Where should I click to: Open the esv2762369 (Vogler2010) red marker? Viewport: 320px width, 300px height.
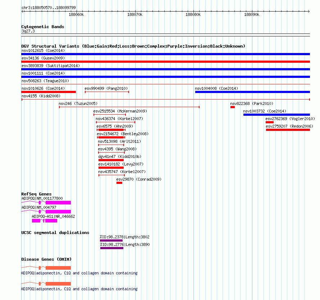click(x=270, y=122)
